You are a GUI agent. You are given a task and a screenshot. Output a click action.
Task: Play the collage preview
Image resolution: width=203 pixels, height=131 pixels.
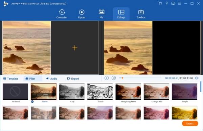(x=107, y=78)
